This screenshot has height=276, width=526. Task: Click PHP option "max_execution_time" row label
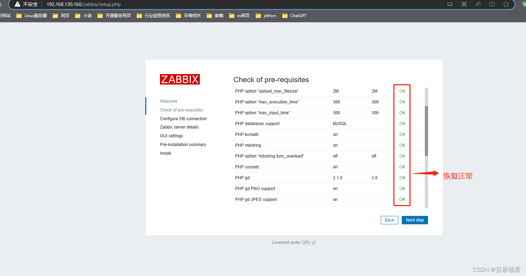[x=267, y=102]
